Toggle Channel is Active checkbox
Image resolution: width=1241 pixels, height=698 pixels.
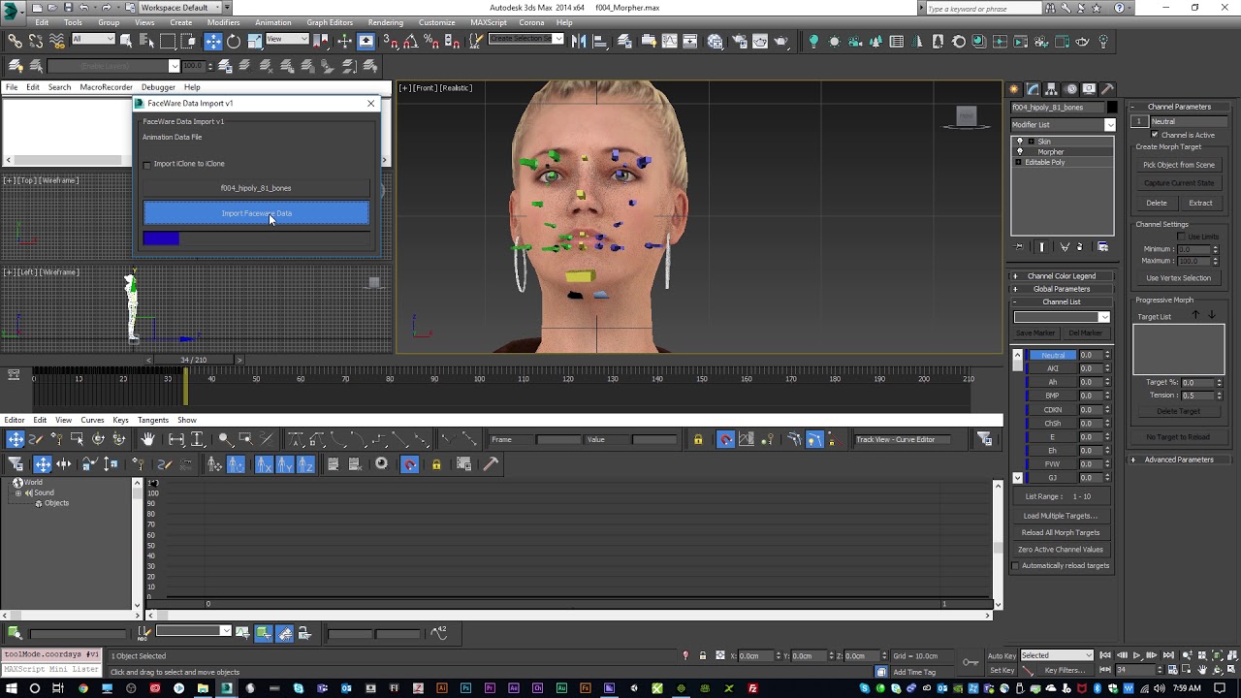1155,135
